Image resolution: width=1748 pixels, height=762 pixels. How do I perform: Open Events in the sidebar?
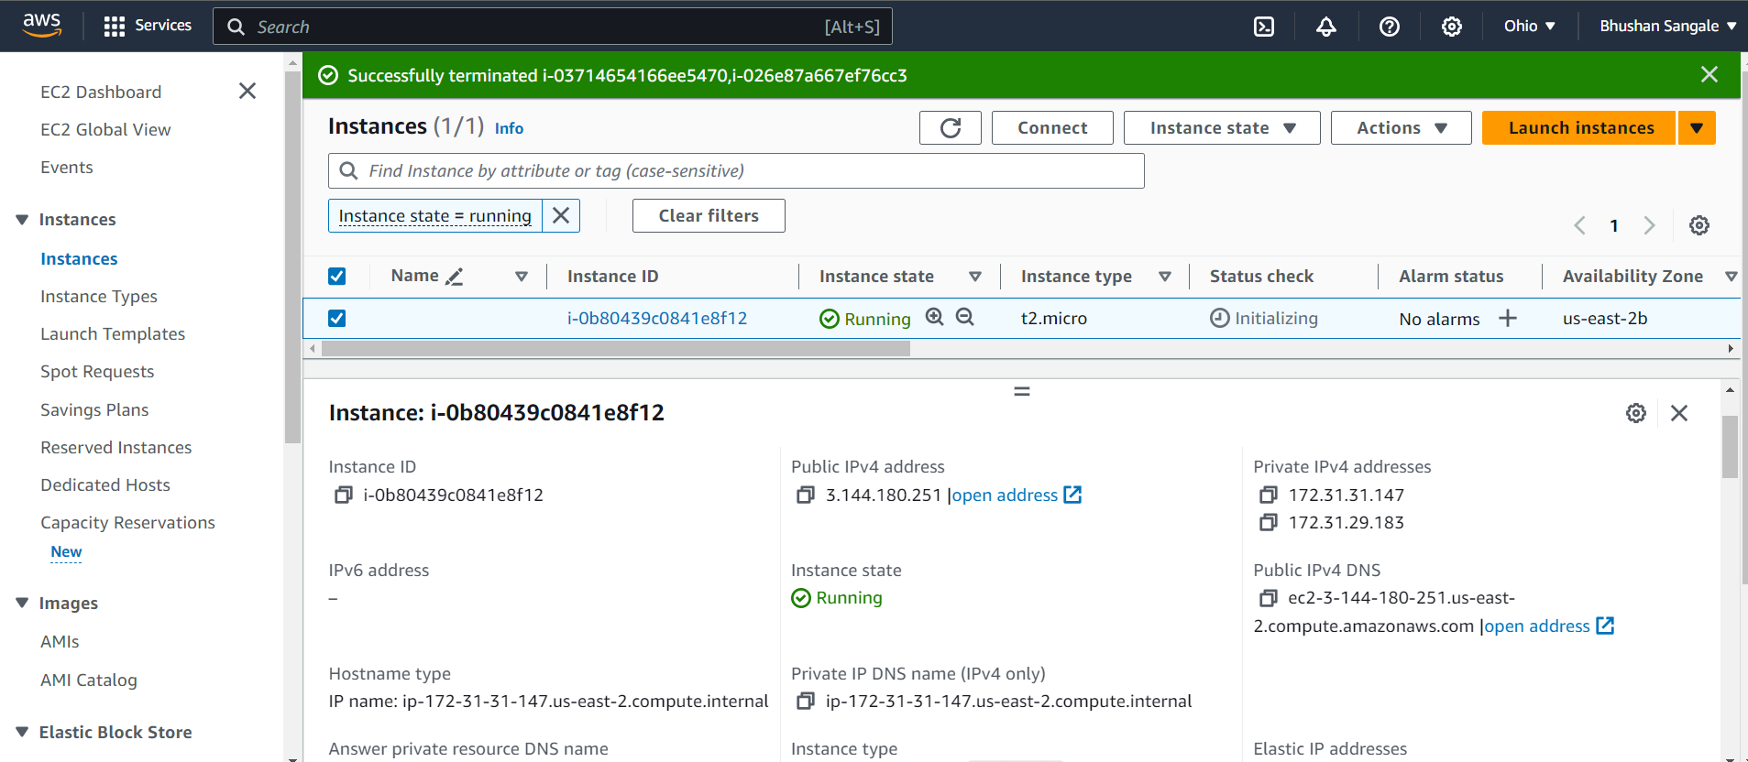[x=67, y=167]
